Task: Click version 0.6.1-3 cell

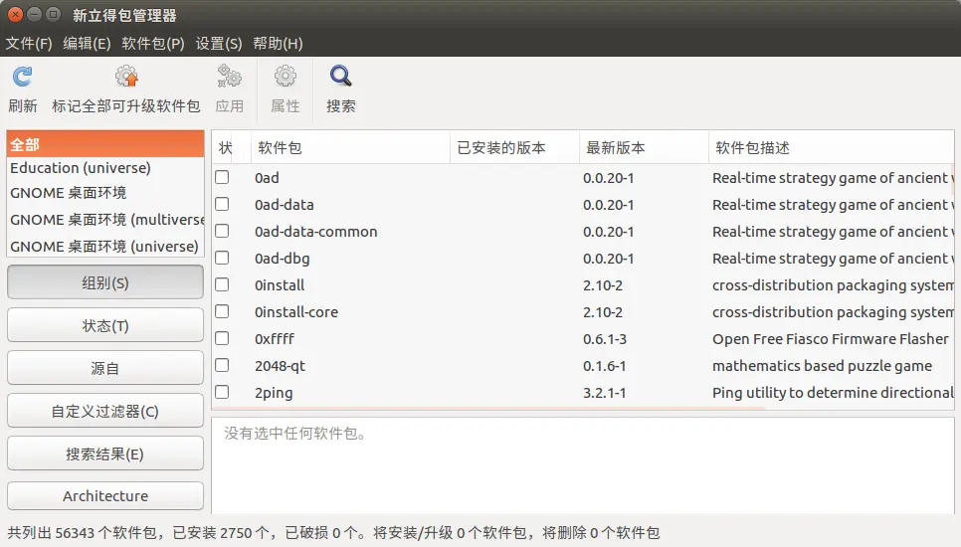Action: [605, 339]
